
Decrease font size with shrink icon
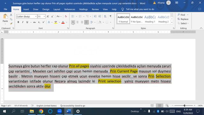click(x=52, y=16)
